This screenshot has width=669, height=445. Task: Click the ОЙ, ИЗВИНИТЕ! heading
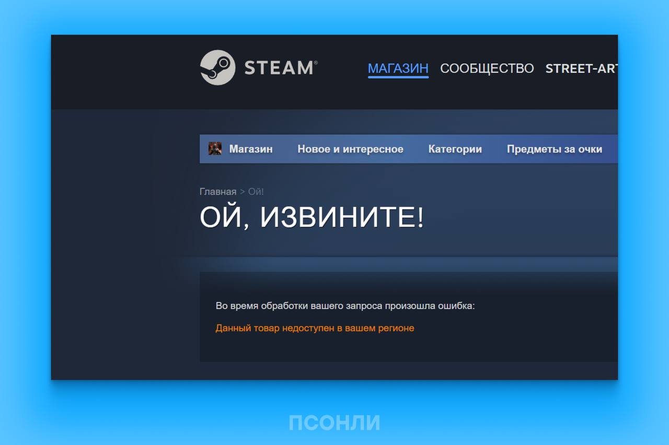point(312,217)
